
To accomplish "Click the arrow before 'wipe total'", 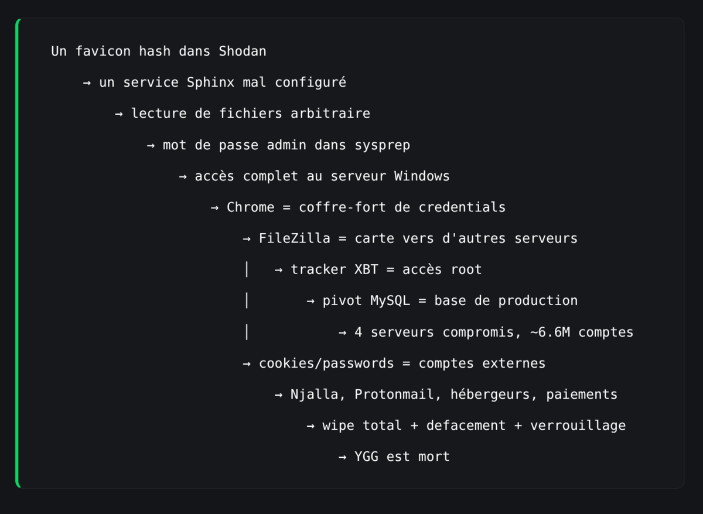I will [310, 426].
